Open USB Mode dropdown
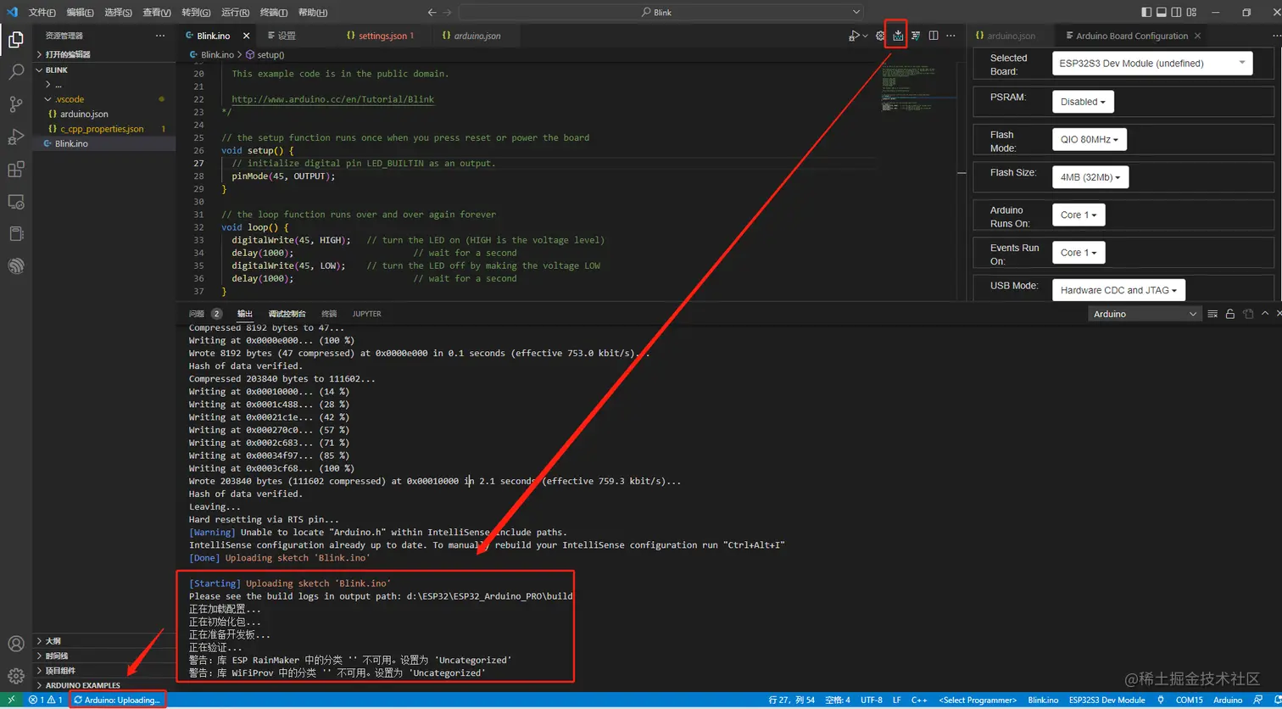1282x709 pixels. (x=1118, y=290)
